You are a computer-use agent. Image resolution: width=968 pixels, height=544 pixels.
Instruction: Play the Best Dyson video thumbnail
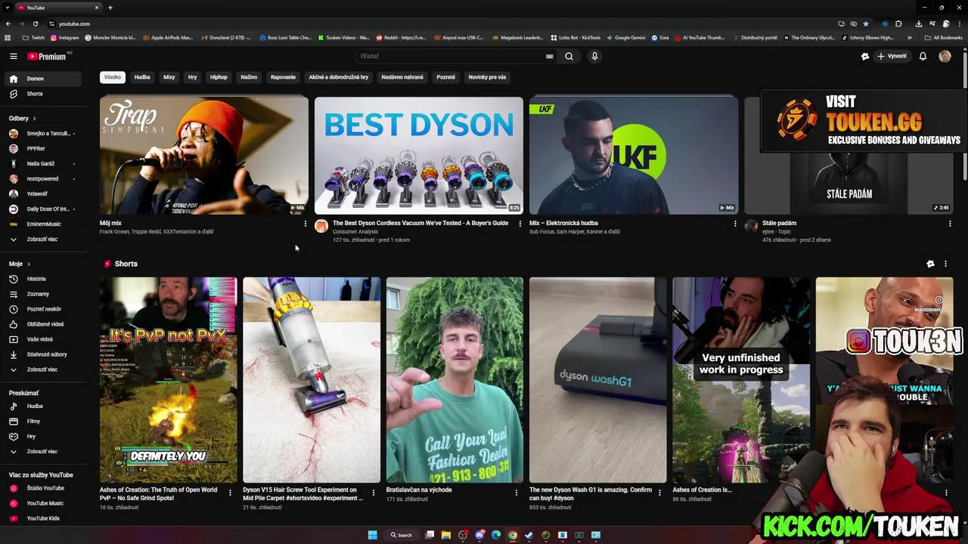click(x=419, y=156)
